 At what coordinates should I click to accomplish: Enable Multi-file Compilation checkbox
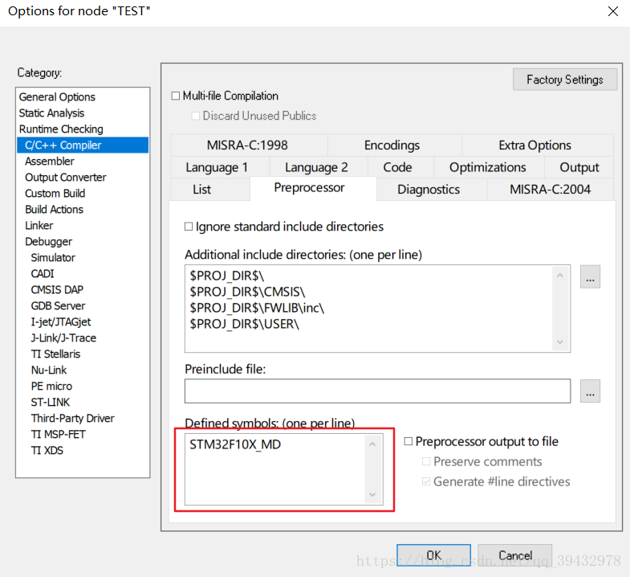pyautogui.click(x=177, y=96)
